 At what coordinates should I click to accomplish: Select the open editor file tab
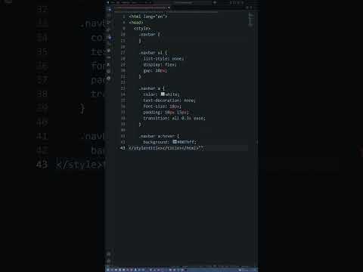(142, 8)
